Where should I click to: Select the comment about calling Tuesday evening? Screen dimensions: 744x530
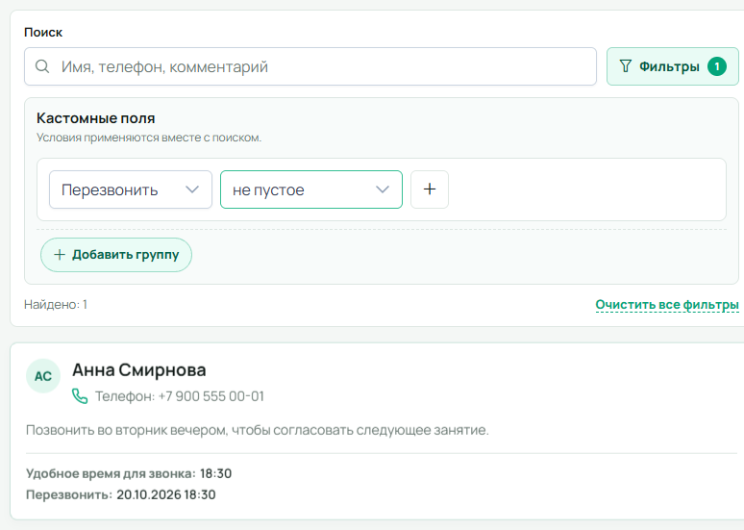tap(258, 430)
